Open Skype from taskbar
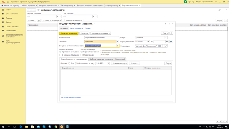The image size is (229, 129). tap(44, 127)
